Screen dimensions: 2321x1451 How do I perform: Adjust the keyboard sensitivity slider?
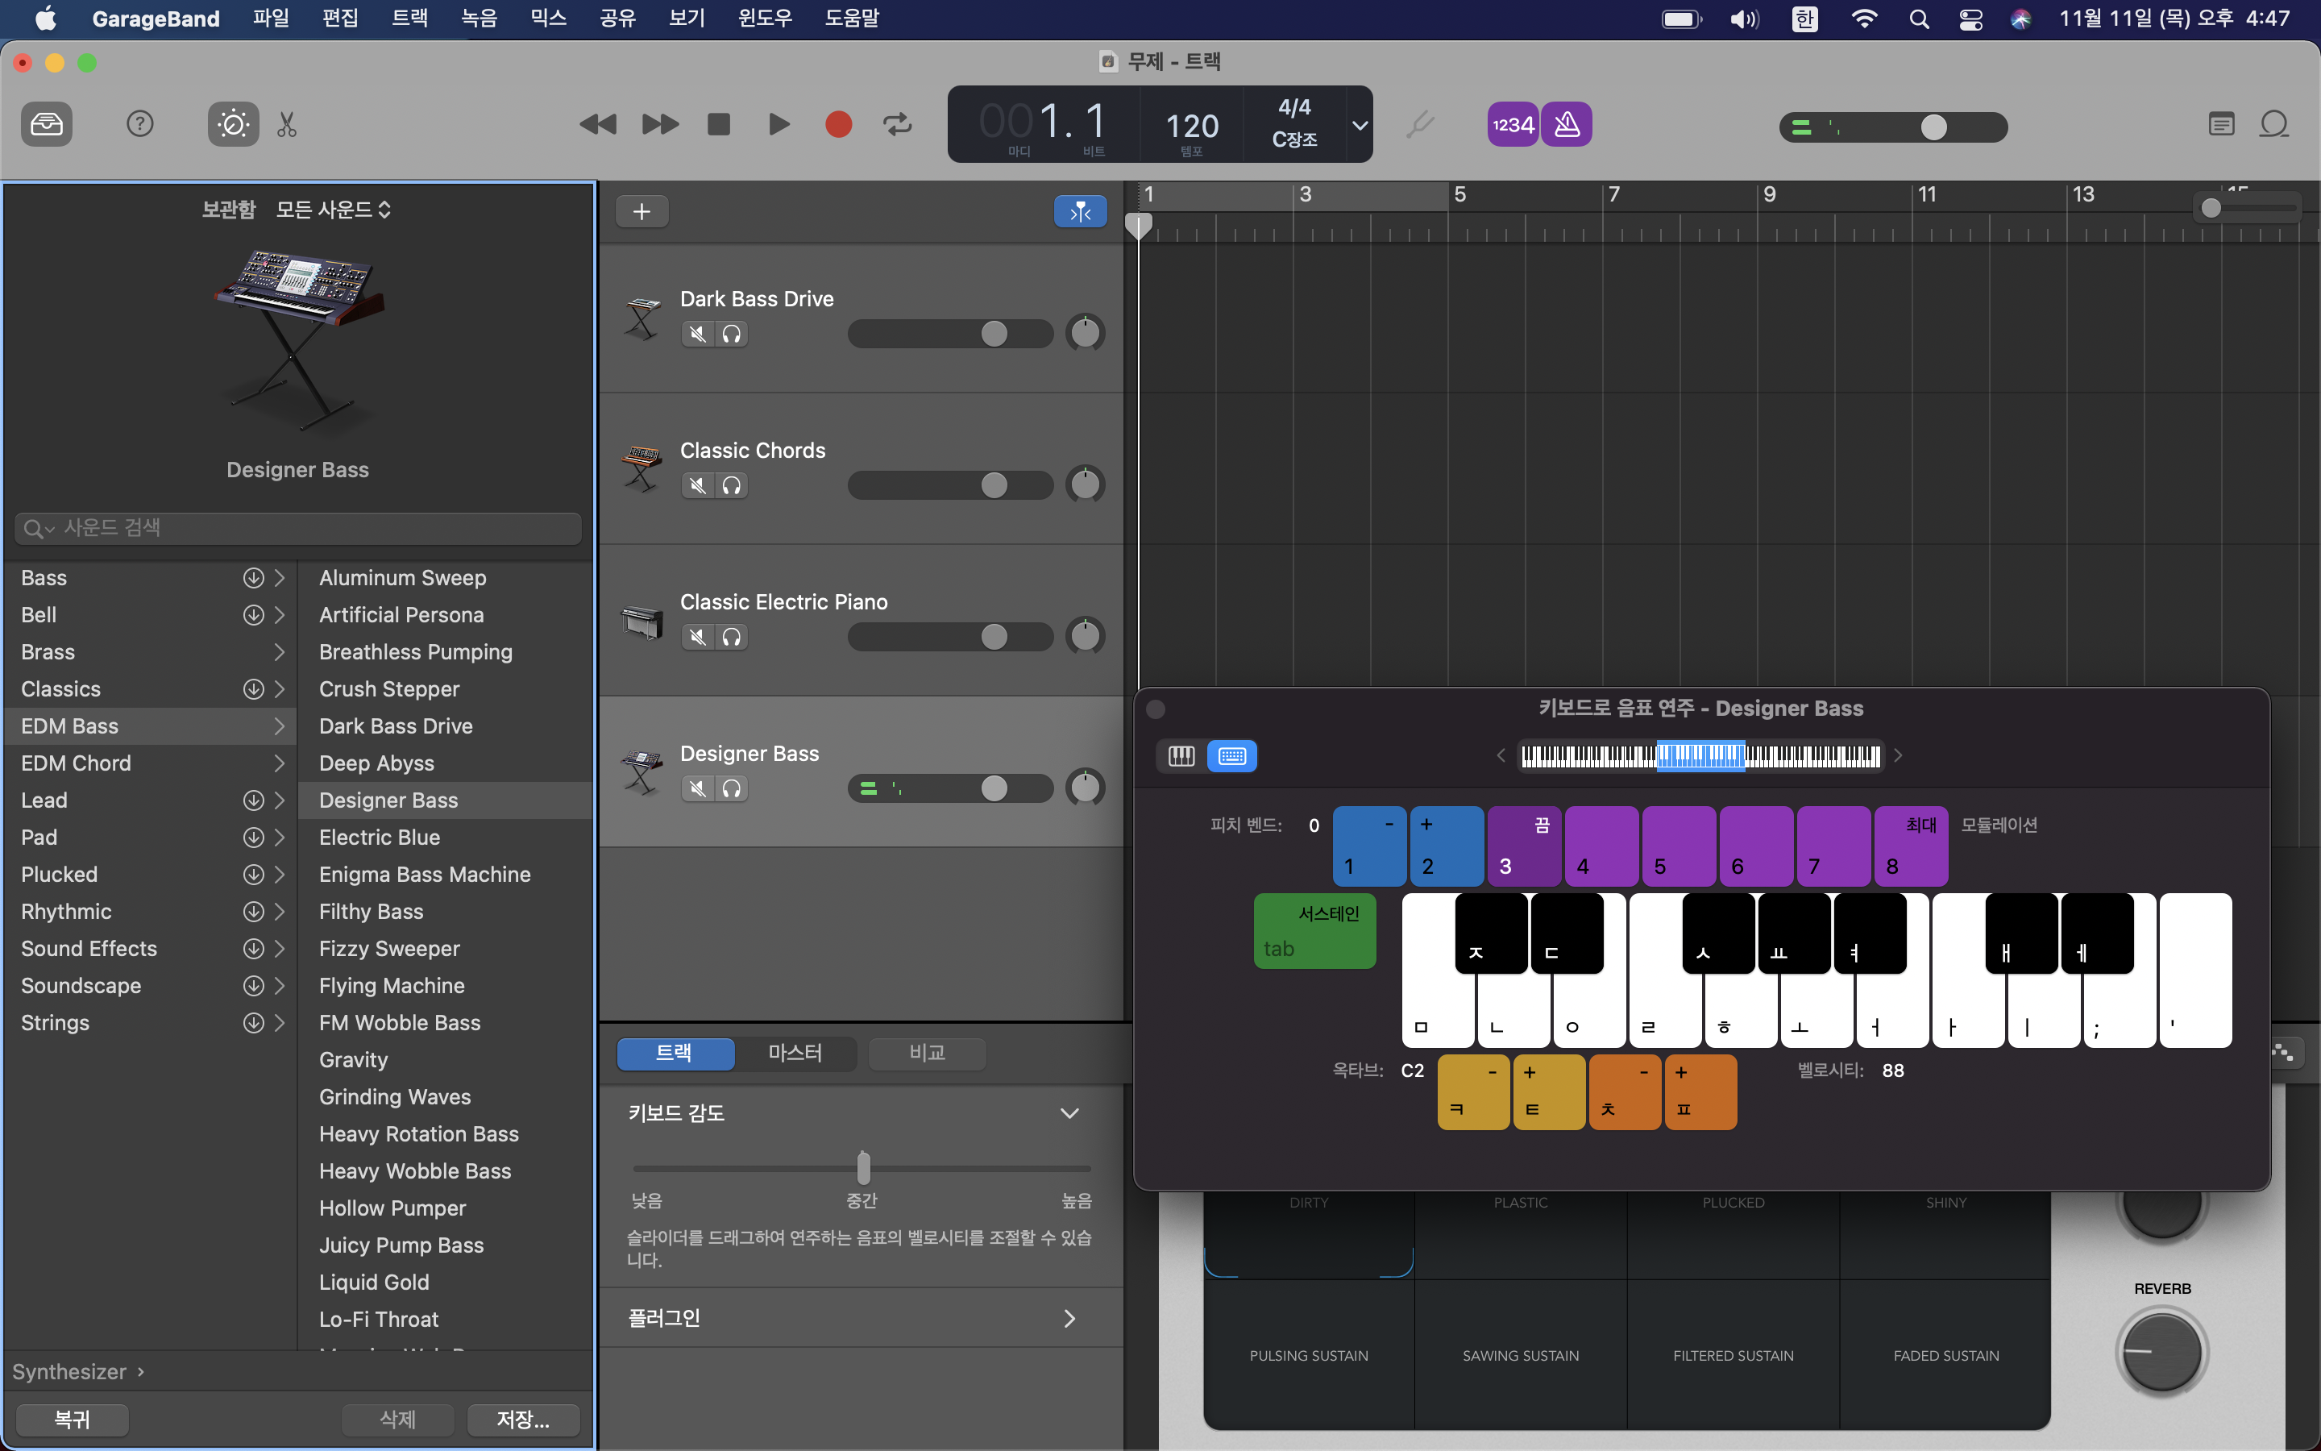pos(862,1168)
